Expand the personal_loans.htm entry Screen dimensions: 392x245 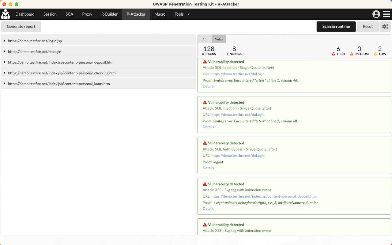tap(4, 84)
